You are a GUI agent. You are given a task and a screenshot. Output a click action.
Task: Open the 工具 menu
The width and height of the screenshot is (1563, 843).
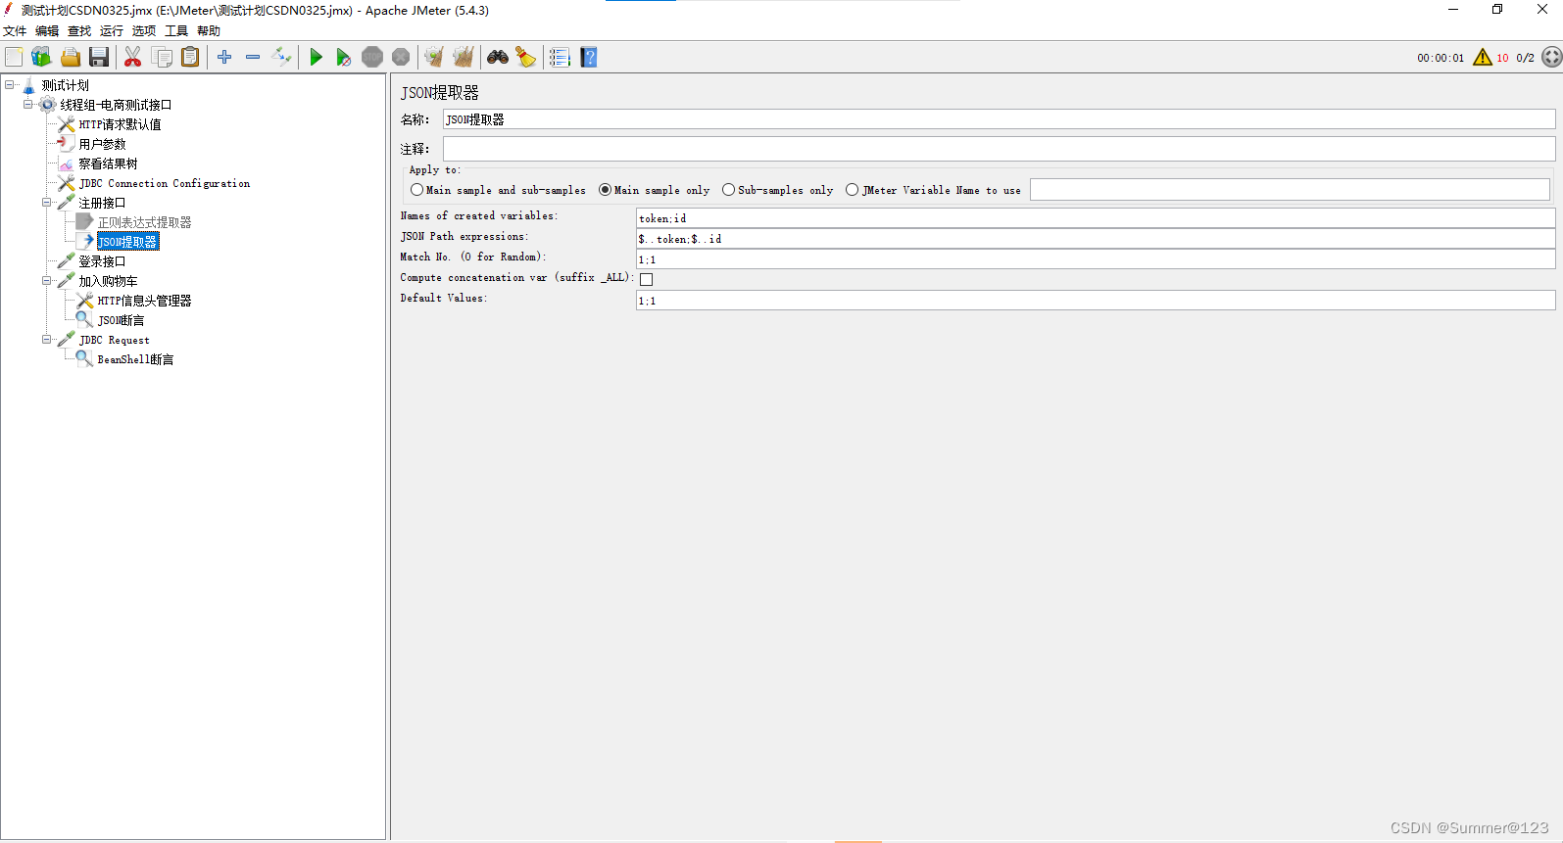[176, 31]
